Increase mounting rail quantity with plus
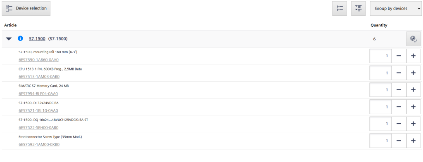Image resolution: width=423 pixels, height=162 pixels. coord(413,56)
